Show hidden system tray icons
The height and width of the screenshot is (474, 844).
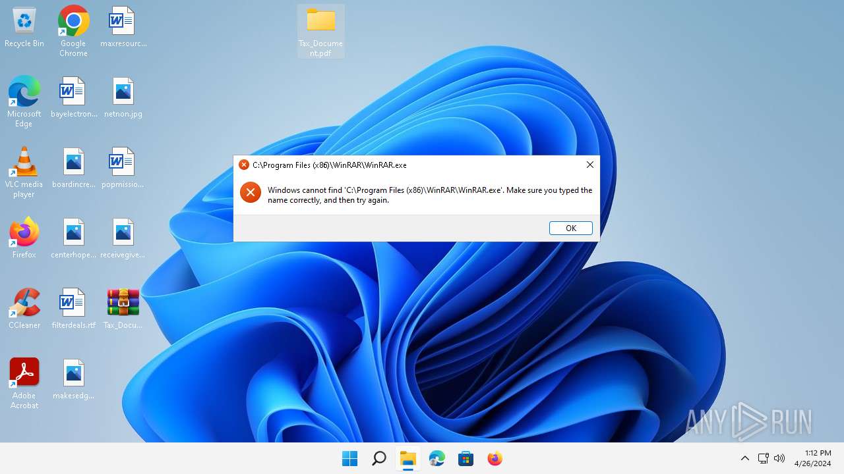[x=745, y=458]
